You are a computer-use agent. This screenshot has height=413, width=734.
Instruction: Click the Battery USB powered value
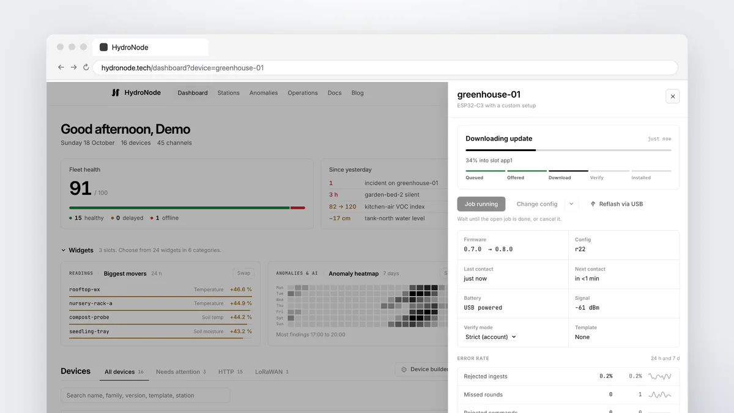pyautogui.click(x=483, y=308)
